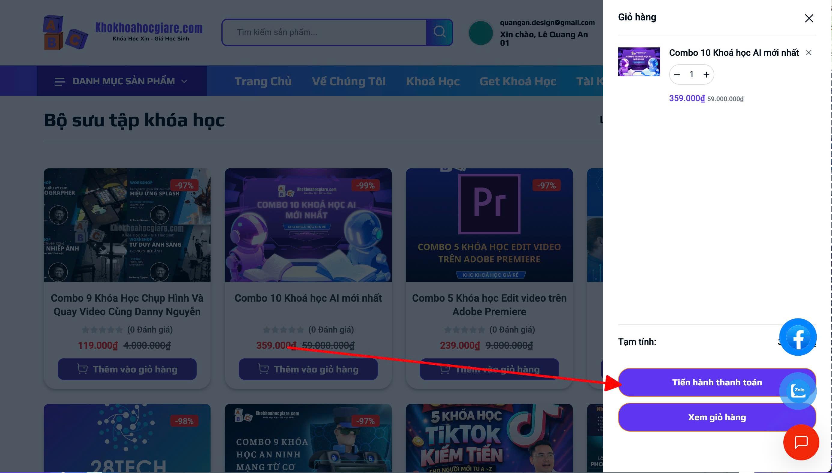Open cart item thumbnail for Combo 10 AI
This screenshot has height=473, width=832.
pos(639,62)
